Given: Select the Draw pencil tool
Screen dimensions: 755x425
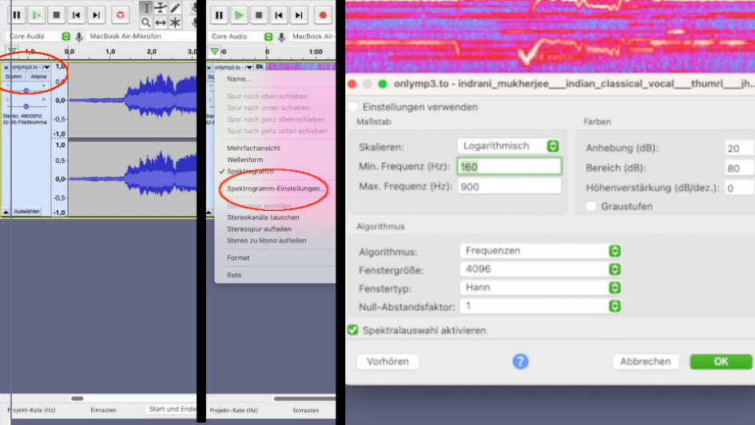Looking at the screenshot, I should point(175,8).
